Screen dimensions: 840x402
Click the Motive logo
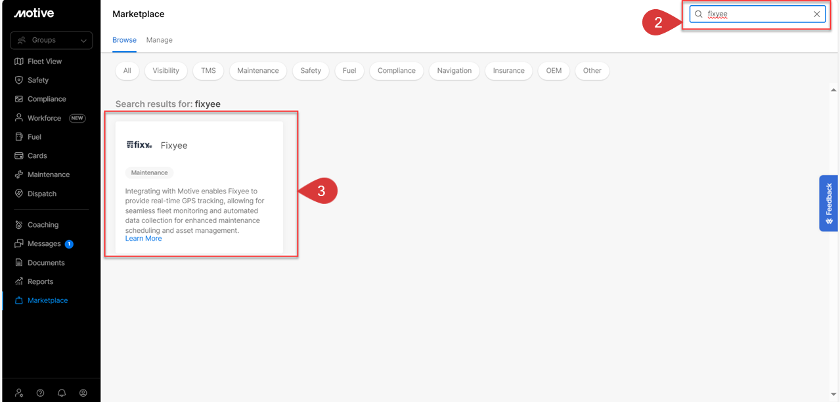tap(33, 14)
